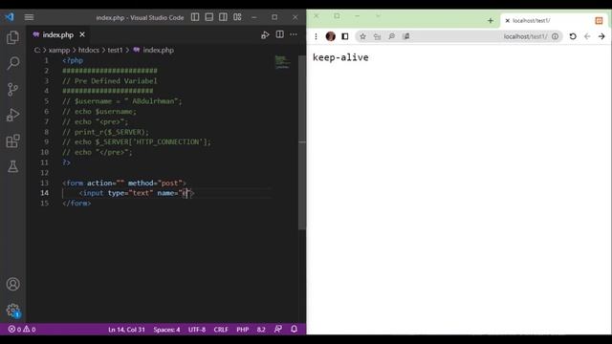The width and height of the screenshot is (612, 344).
Task: Click the share icon in address bar
Action: pyautogui.click(x=377, y=36)
